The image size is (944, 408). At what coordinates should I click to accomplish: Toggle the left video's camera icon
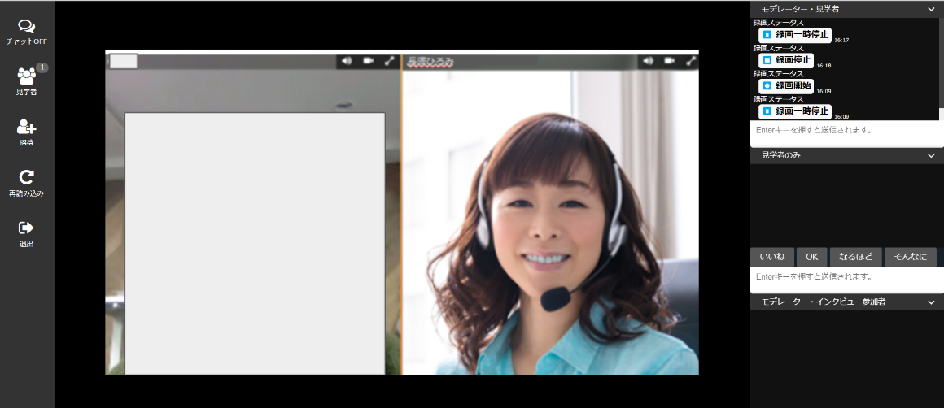(368, 61)
